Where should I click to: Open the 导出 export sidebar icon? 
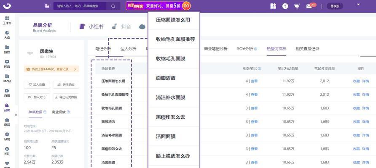tap(7, 136)
